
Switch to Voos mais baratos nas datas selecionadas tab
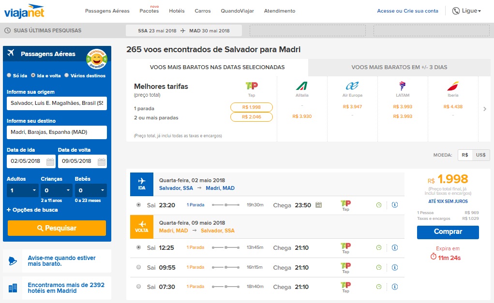tap(217, 67)
